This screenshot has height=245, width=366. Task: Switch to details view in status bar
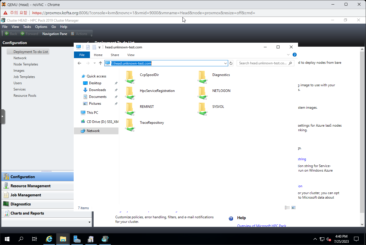click(287, 208)
